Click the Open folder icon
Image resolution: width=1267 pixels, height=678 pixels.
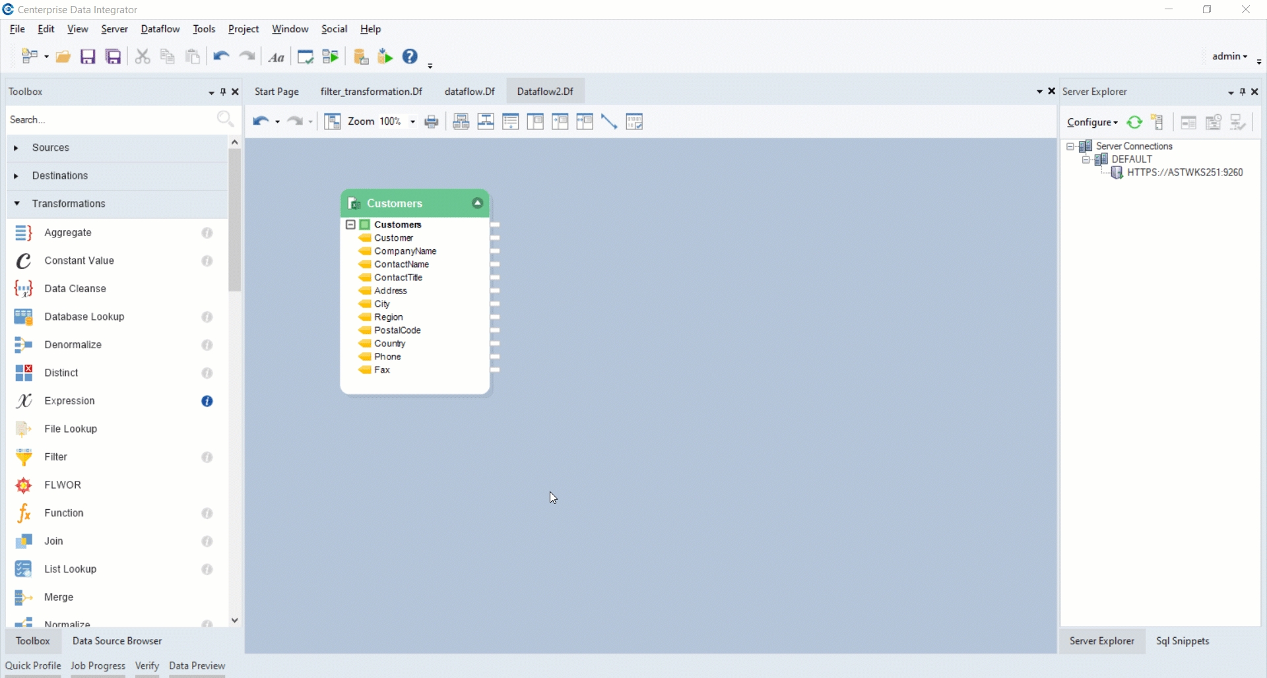tap(63, 57)
